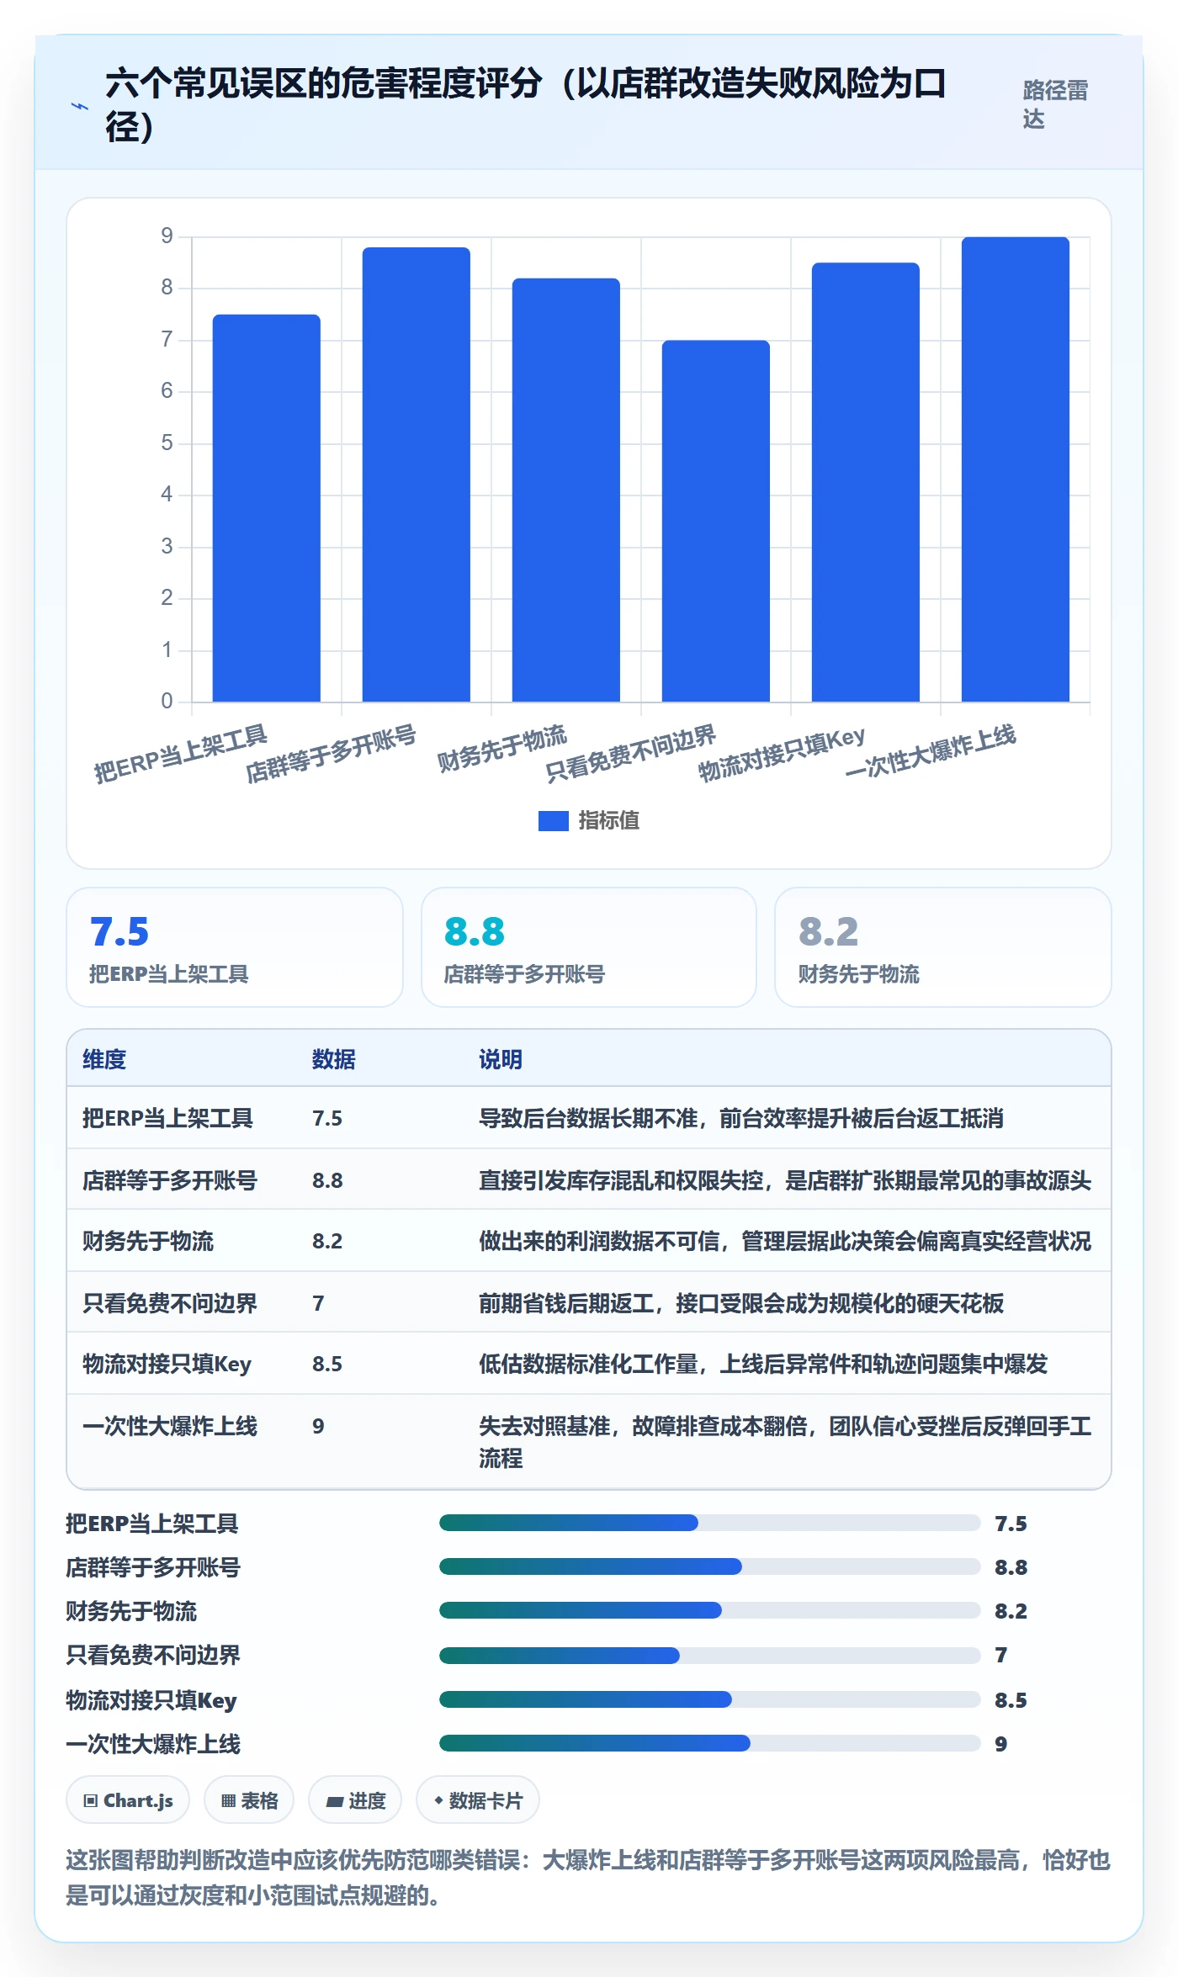Pick the chart bar for 一次性大爆炸上线
1178x1977 pixels.
(1015, 469)
